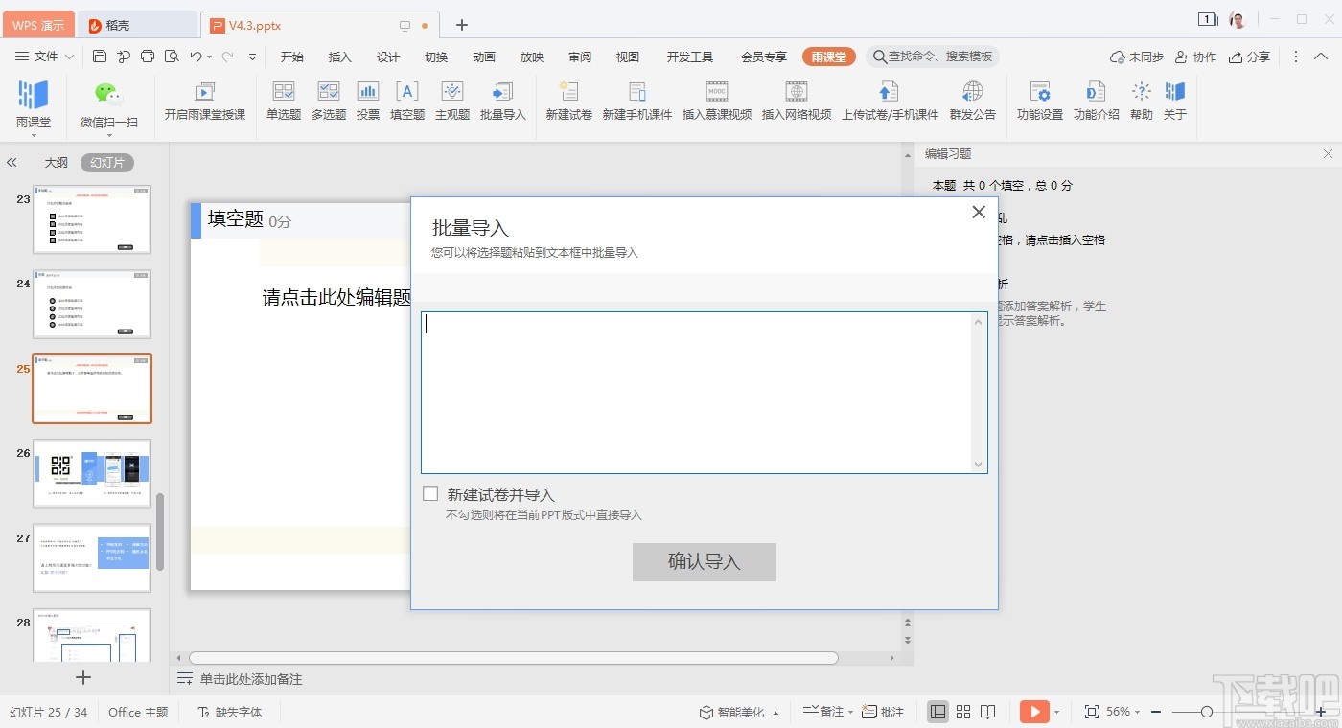The width and height of the screenshot is (1342, 728).
Task: Start 开启雨课堂授课 teaching session
Action: point(205,102)
